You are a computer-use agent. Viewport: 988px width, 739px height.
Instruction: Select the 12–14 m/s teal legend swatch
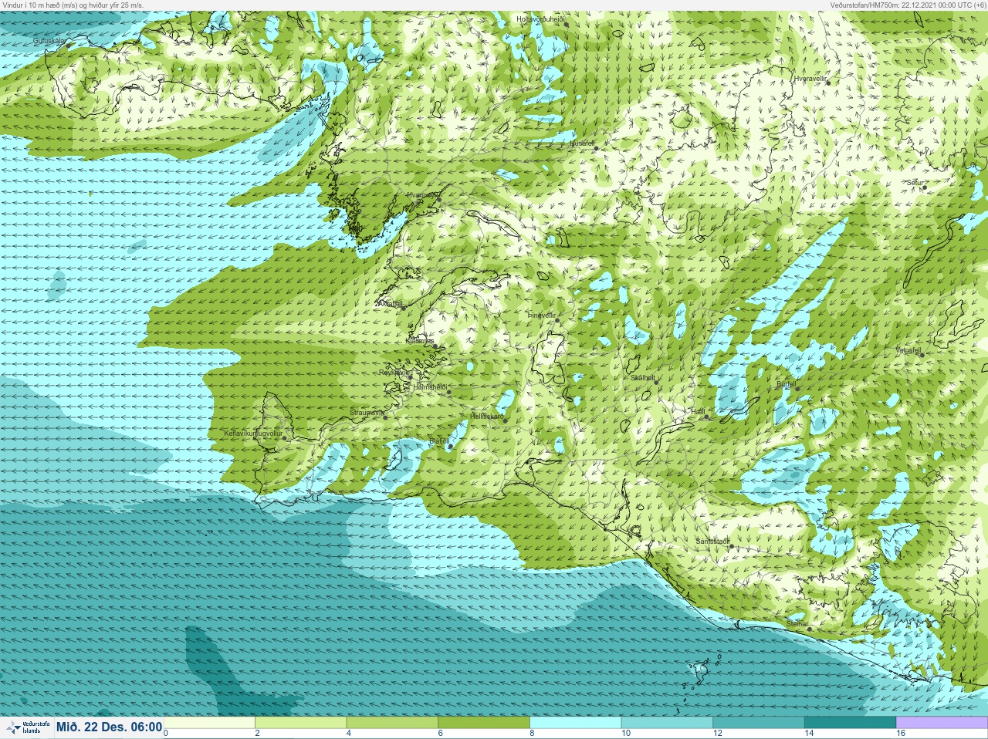[x=759, y=723]
